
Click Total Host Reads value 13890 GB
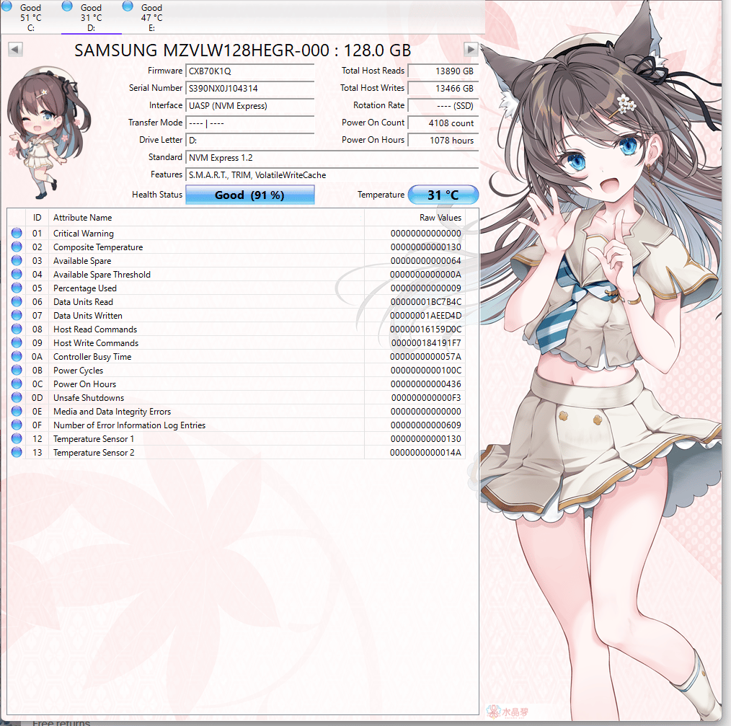(x=443, y=71)
